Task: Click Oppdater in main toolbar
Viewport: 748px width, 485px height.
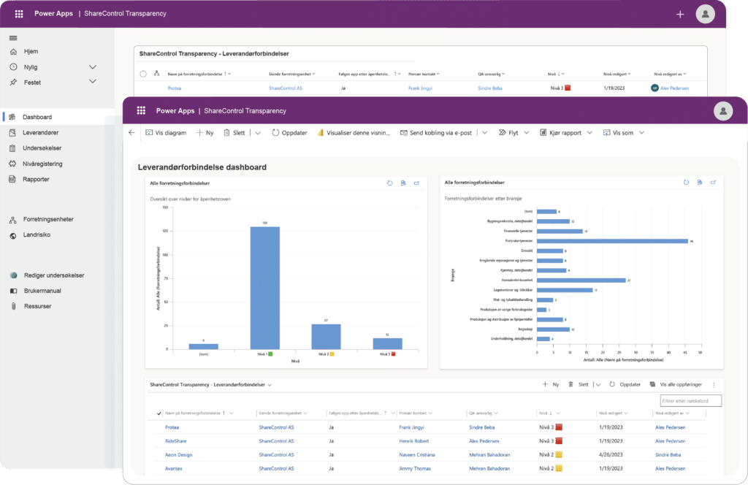Action: click(x=289, y=133)
